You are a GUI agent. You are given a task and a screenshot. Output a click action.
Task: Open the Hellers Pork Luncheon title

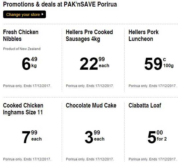pyautogui.click(x=143, y=35)
